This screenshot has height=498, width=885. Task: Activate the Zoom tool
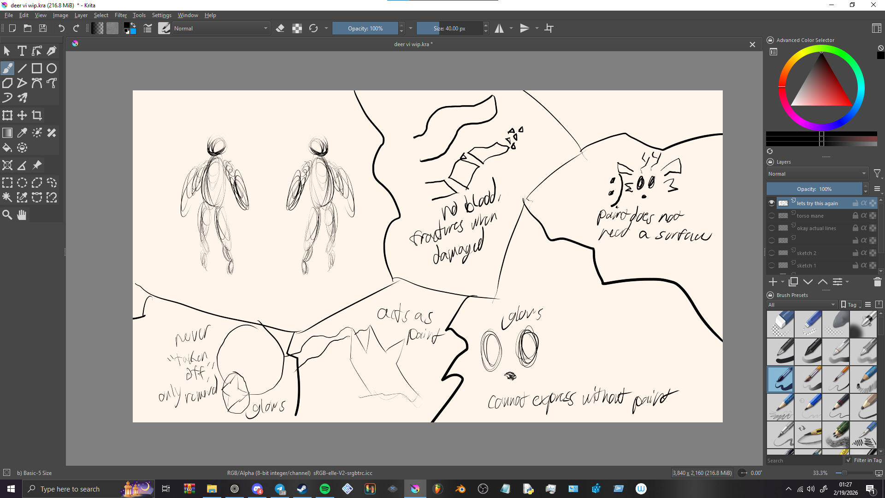(7, 215)
